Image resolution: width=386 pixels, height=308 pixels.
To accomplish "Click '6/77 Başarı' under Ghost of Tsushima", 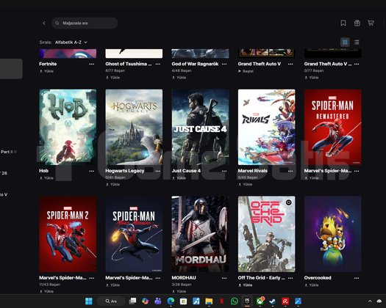I will pos(115,70).
